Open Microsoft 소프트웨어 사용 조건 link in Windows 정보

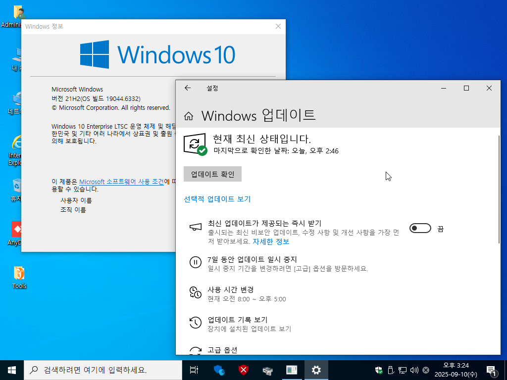coord(121,182)
